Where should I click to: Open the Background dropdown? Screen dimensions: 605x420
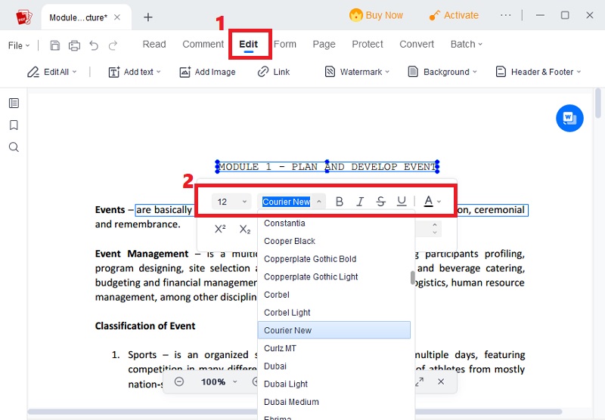pos(442,72)
